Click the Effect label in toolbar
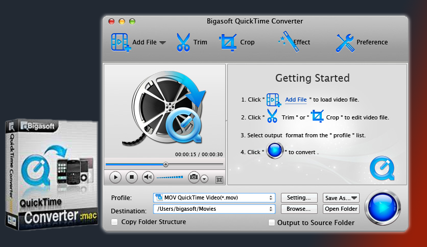Image resolution: width=427 pixels, height=247 pixels. pyautogui.click(x=302, y=42)
